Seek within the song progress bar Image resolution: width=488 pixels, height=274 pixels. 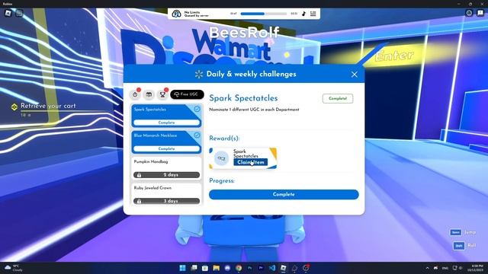point(263,14)
